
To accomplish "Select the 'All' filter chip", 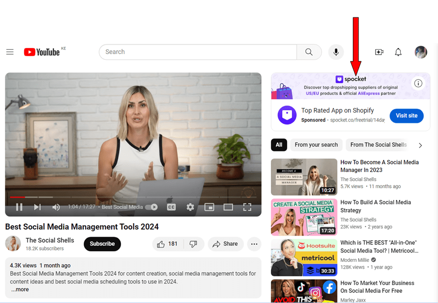I will point(279,145).
